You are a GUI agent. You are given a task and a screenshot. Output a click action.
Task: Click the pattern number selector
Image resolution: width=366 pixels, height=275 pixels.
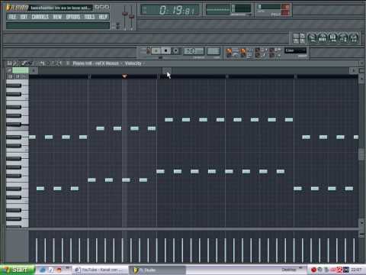(x=213, y=51)
